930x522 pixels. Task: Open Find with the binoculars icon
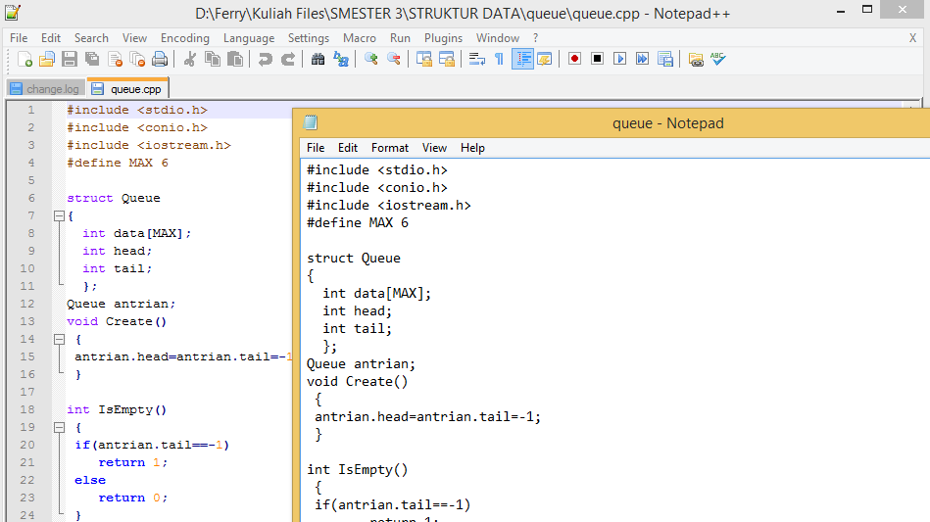click(318, 59)
